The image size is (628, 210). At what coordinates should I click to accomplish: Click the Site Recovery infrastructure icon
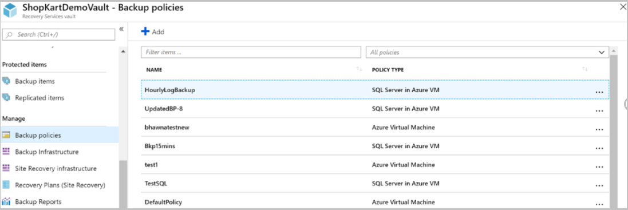pos(6,168)
